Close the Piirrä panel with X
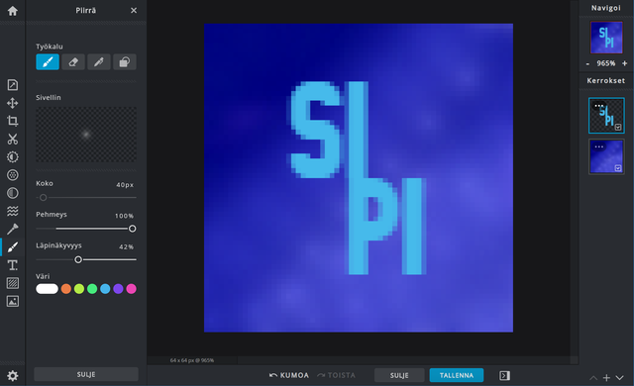Screen dimensions: 634x386 [134, 11]
